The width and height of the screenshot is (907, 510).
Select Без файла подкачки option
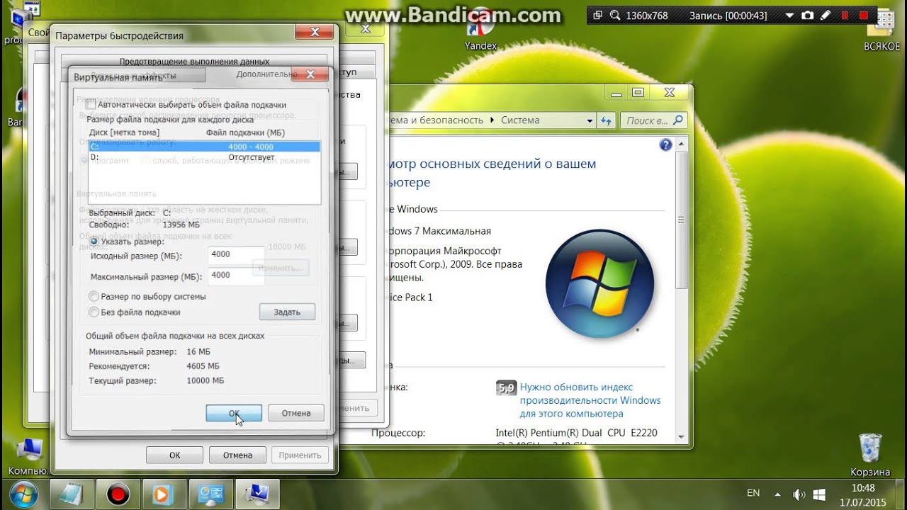pyautogui.click(x=94, y=312)
